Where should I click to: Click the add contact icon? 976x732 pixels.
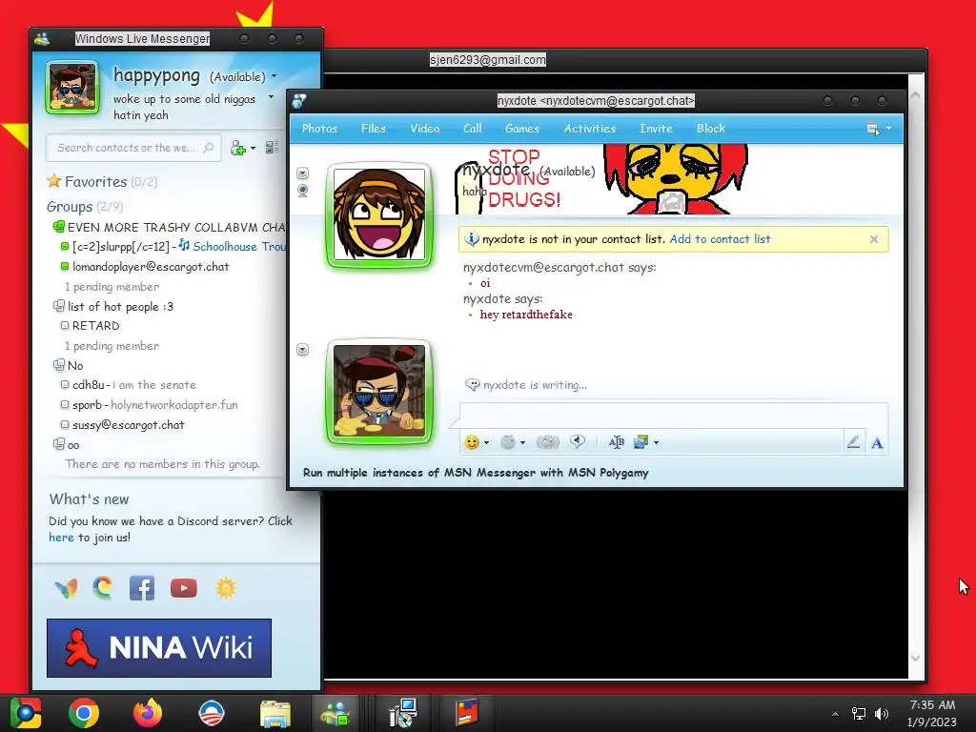pos(237,148)
